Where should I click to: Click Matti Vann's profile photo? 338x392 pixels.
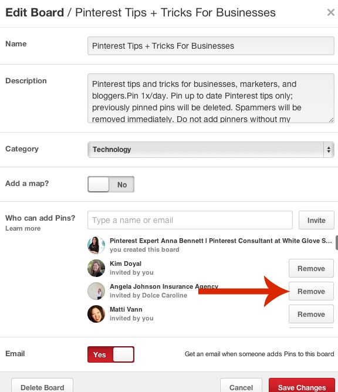click(96, 314)
